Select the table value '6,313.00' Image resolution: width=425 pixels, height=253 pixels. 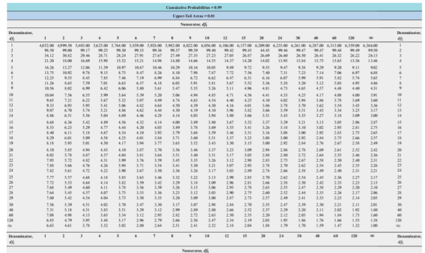click(x=334, y=45)
